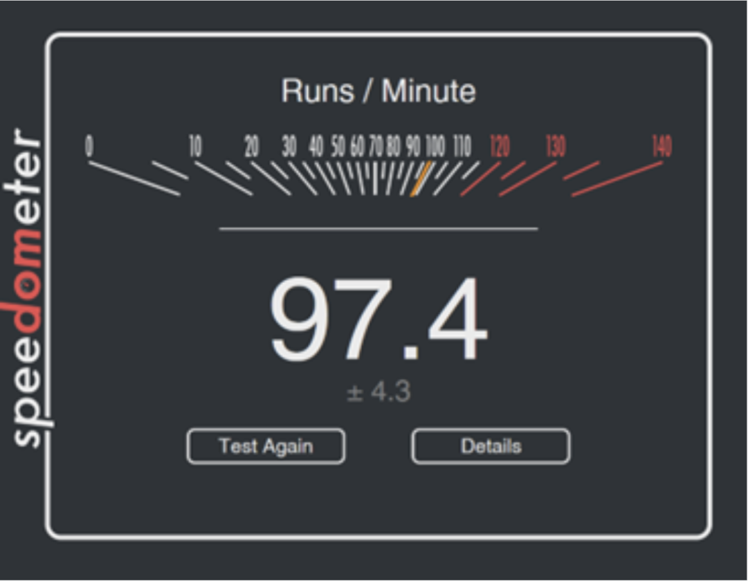
Task: Click the ± 4.3 margin text
Action: click(x=378, y=392)
